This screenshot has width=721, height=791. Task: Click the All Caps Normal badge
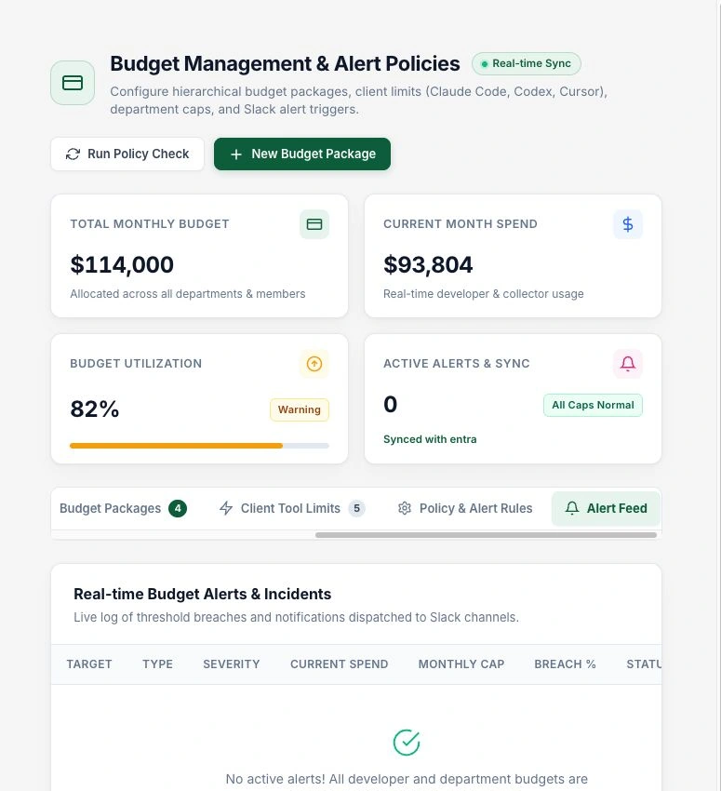point(593,405)
